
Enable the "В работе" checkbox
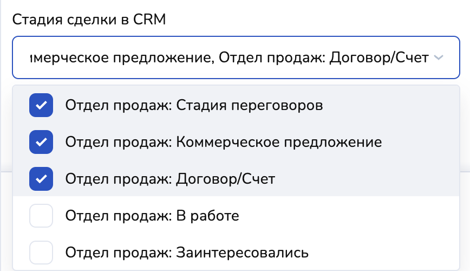[41, 216]
